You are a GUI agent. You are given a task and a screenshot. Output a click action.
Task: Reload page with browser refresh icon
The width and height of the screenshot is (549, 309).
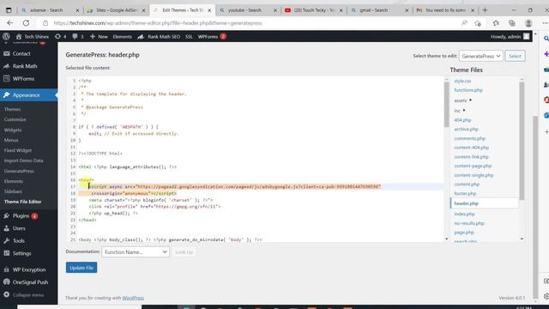pyautogui.click(x=26, y=23)
